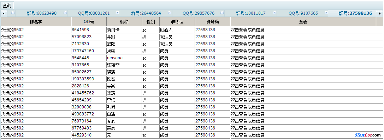
Task: Close the QQ号:88881201 tab
Action: (x=117, y=12)
